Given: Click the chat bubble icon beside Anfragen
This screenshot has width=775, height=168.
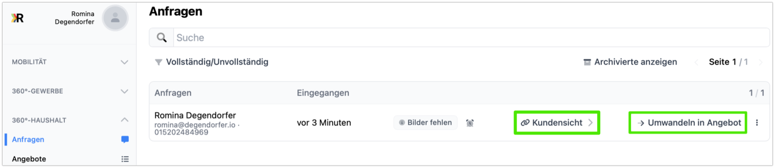Looking at the screenshot, I should (125, 139).
